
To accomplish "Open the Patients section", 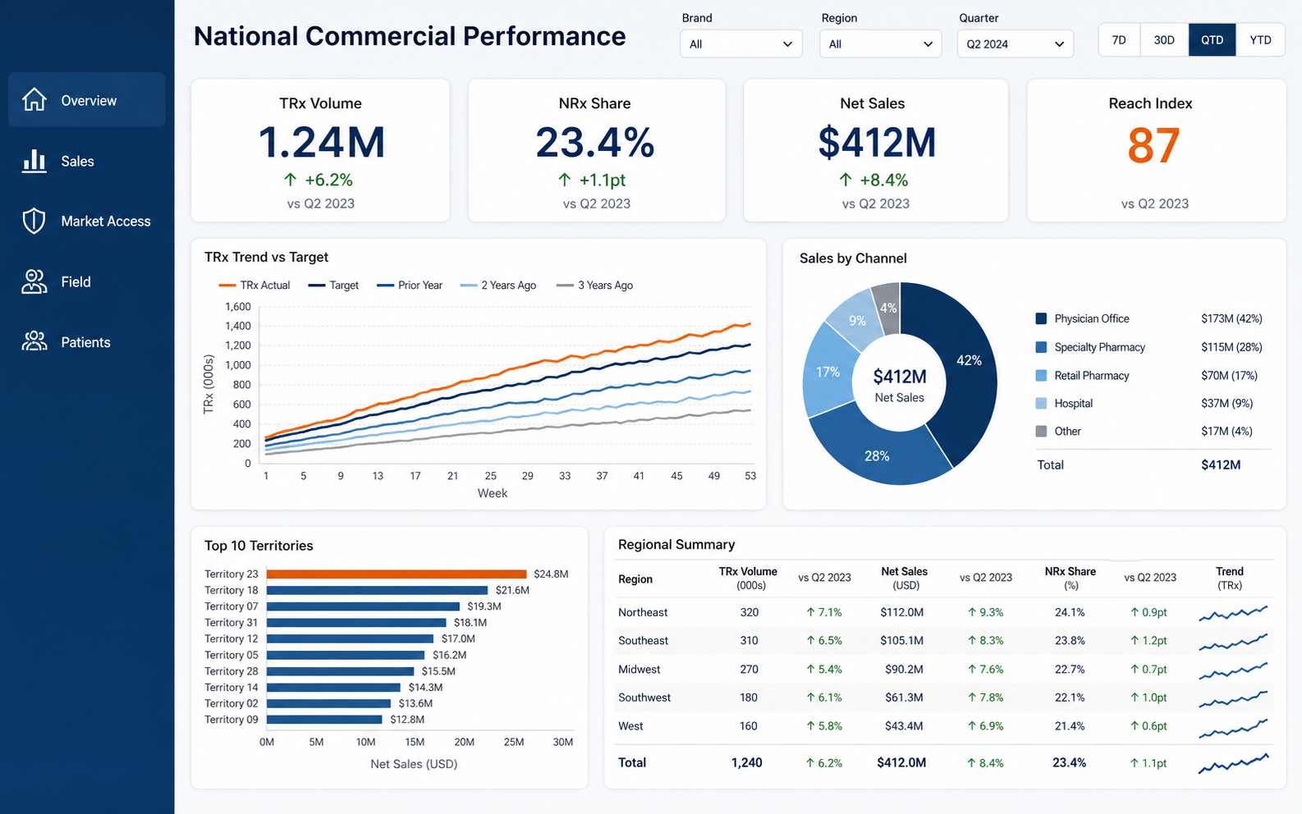I will point(87,341).
